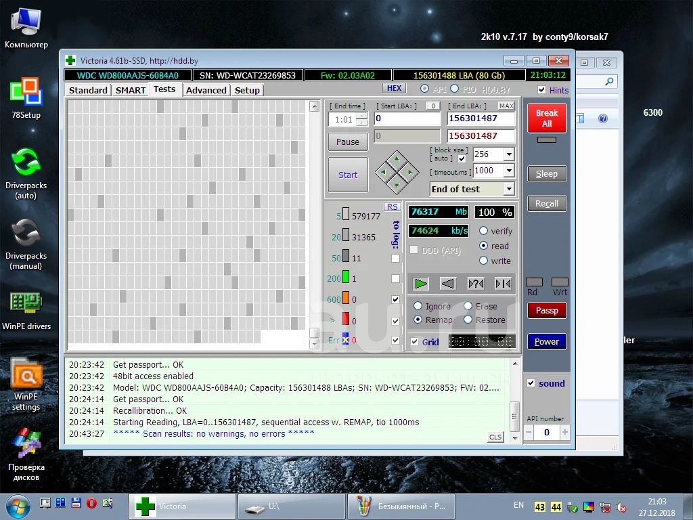This screenshot has height=520, width=693.
Task: Click the CLS clear log button
Action: tap(495, 437)
